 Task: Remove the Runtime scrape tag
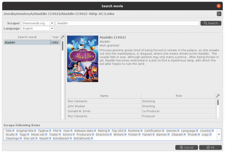pos(141,130)
